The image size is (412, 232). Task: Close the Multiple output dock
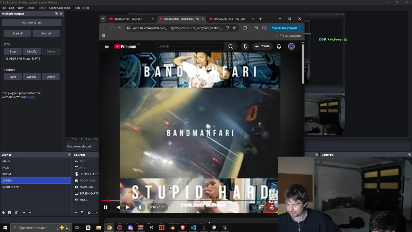pyautogui.click(x=61, y=14)
